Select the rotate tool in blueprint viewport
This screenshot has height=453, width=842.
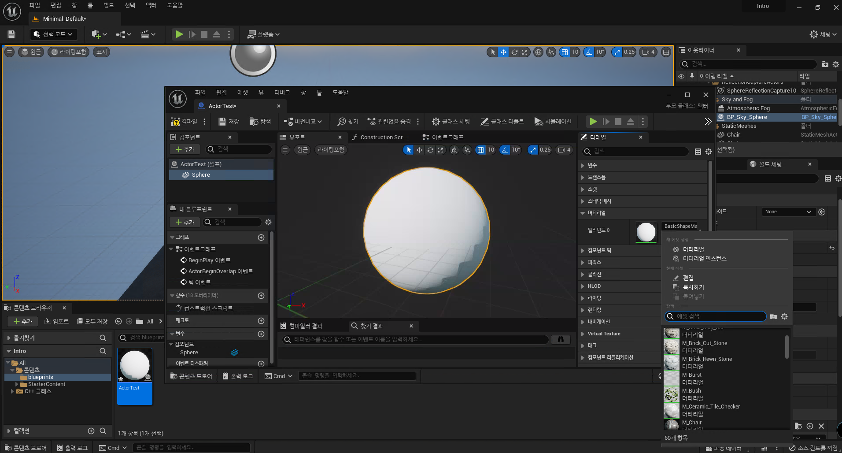(430, 150)
